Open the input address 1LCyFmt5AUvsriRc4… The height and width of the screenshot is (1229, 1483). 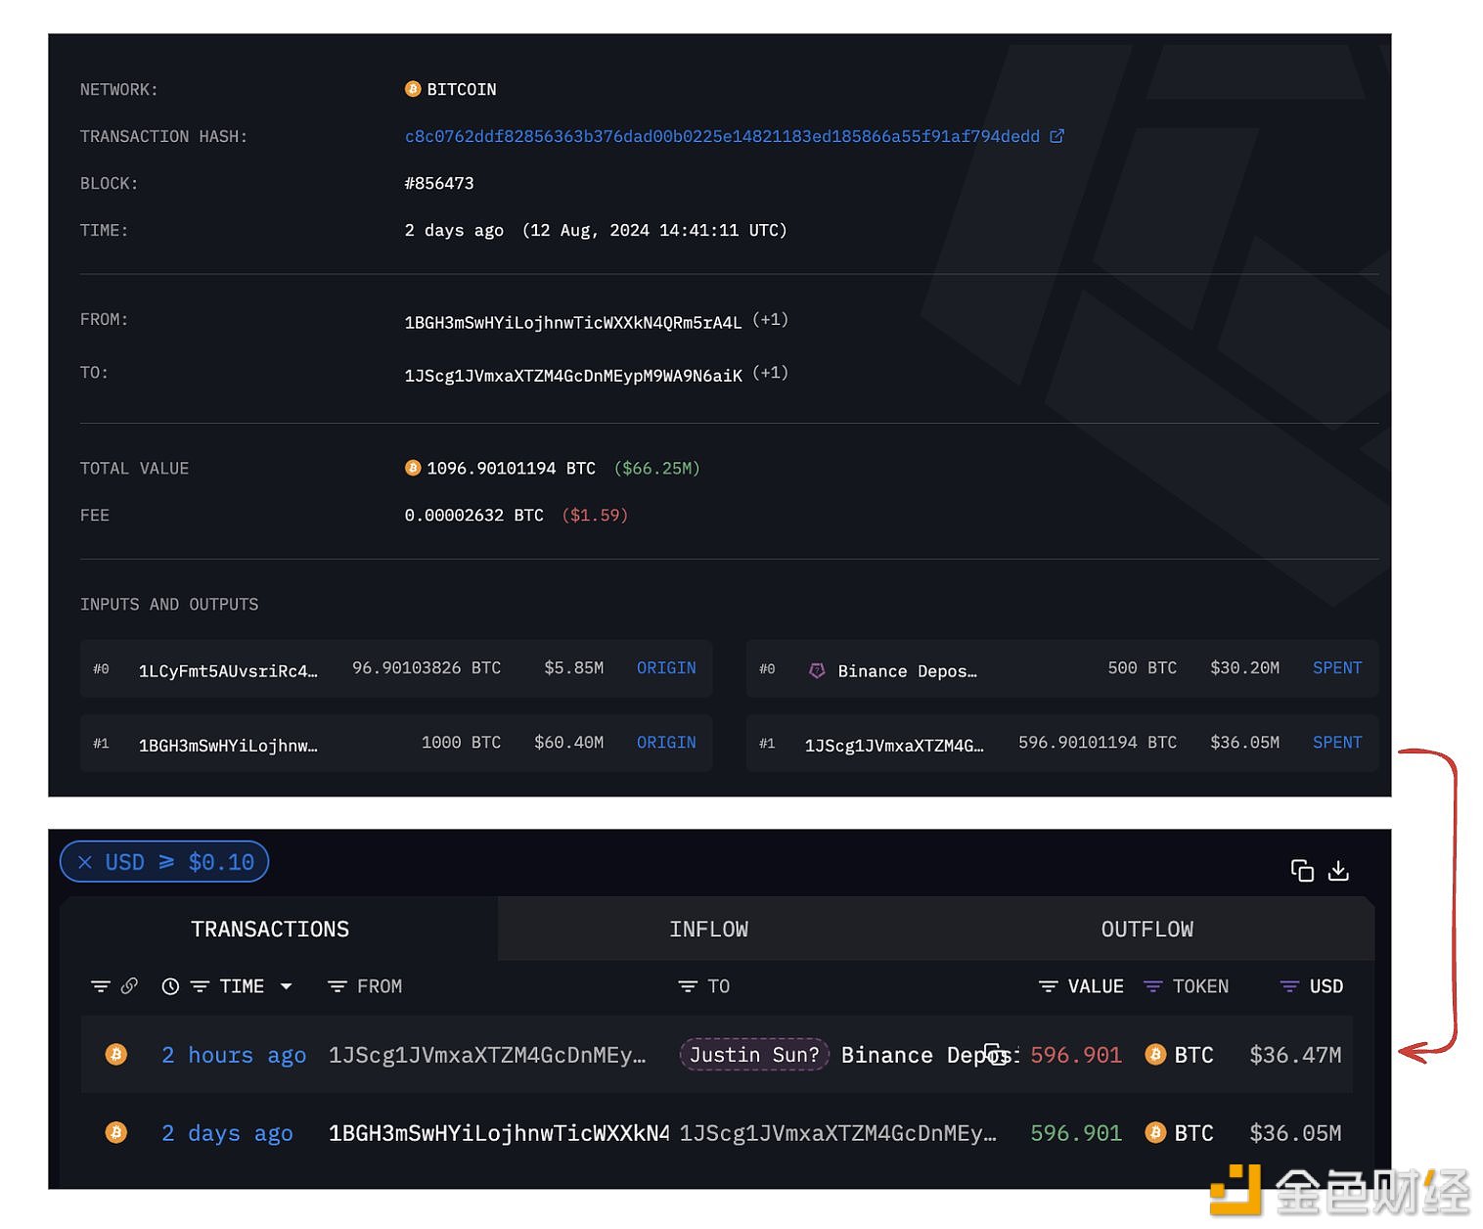point(228,671)
